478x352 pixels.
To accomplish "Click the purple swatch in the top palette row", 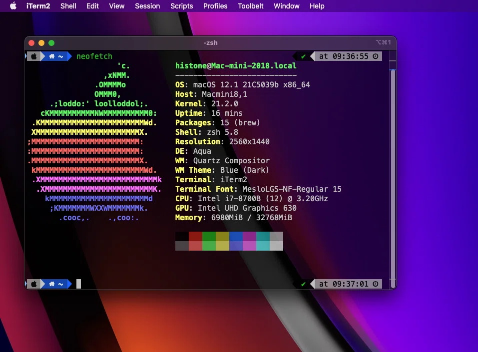I will pyautogui.click(x=249, y=237).
